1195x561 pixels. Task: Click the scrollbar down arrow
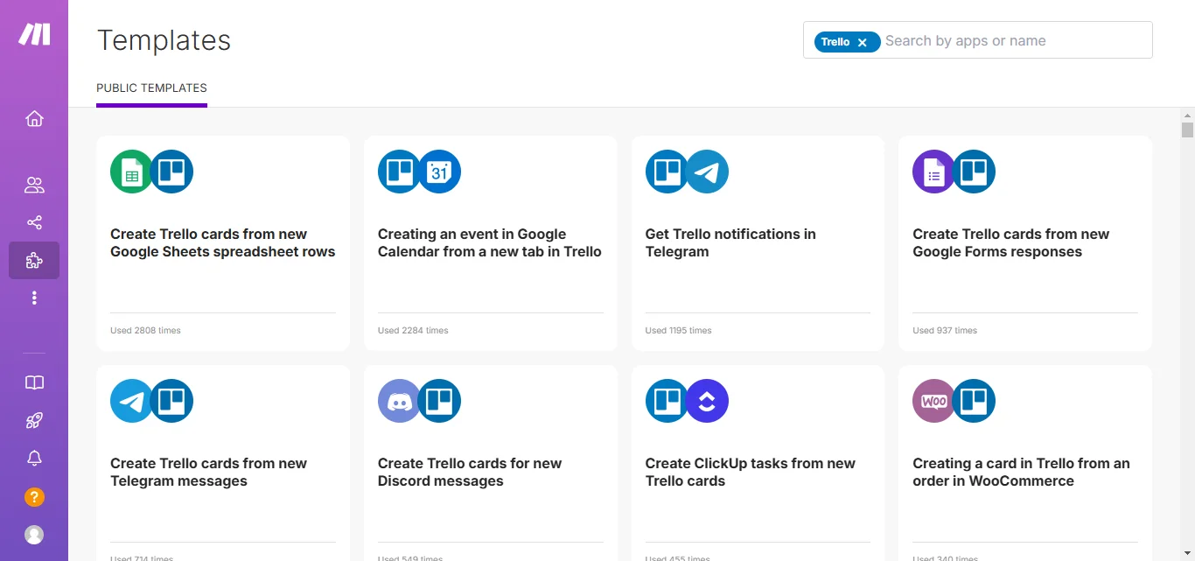tap(1188, 553)
